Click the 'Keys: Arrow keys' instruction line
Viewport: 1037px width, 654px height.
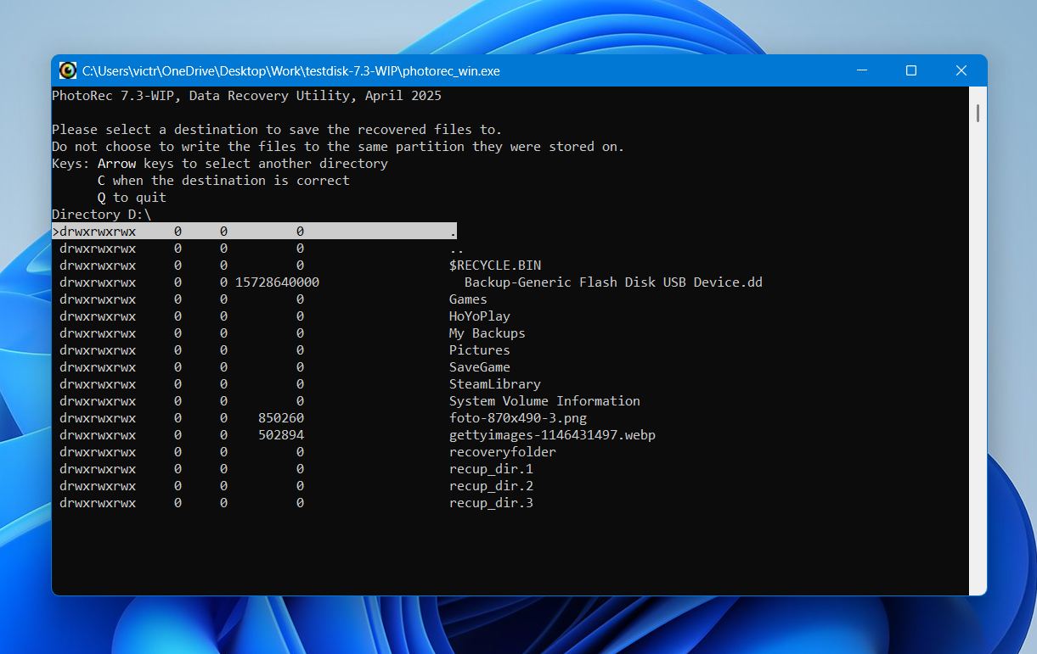tap(220, 164)
